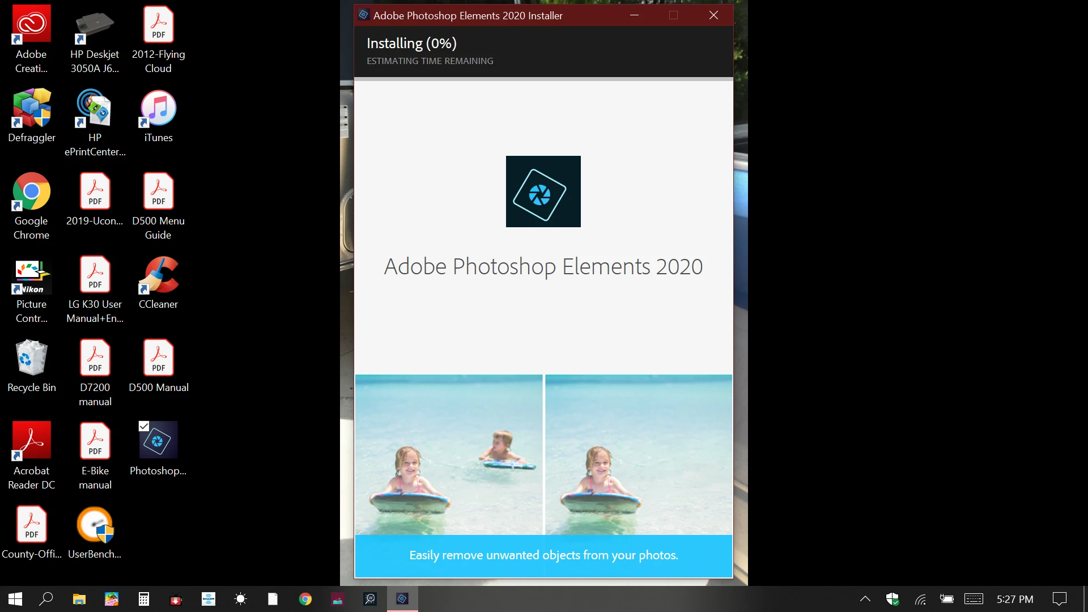Open the iTunes desktop shortcut
1088x612 pixels.
click(158, 108)
